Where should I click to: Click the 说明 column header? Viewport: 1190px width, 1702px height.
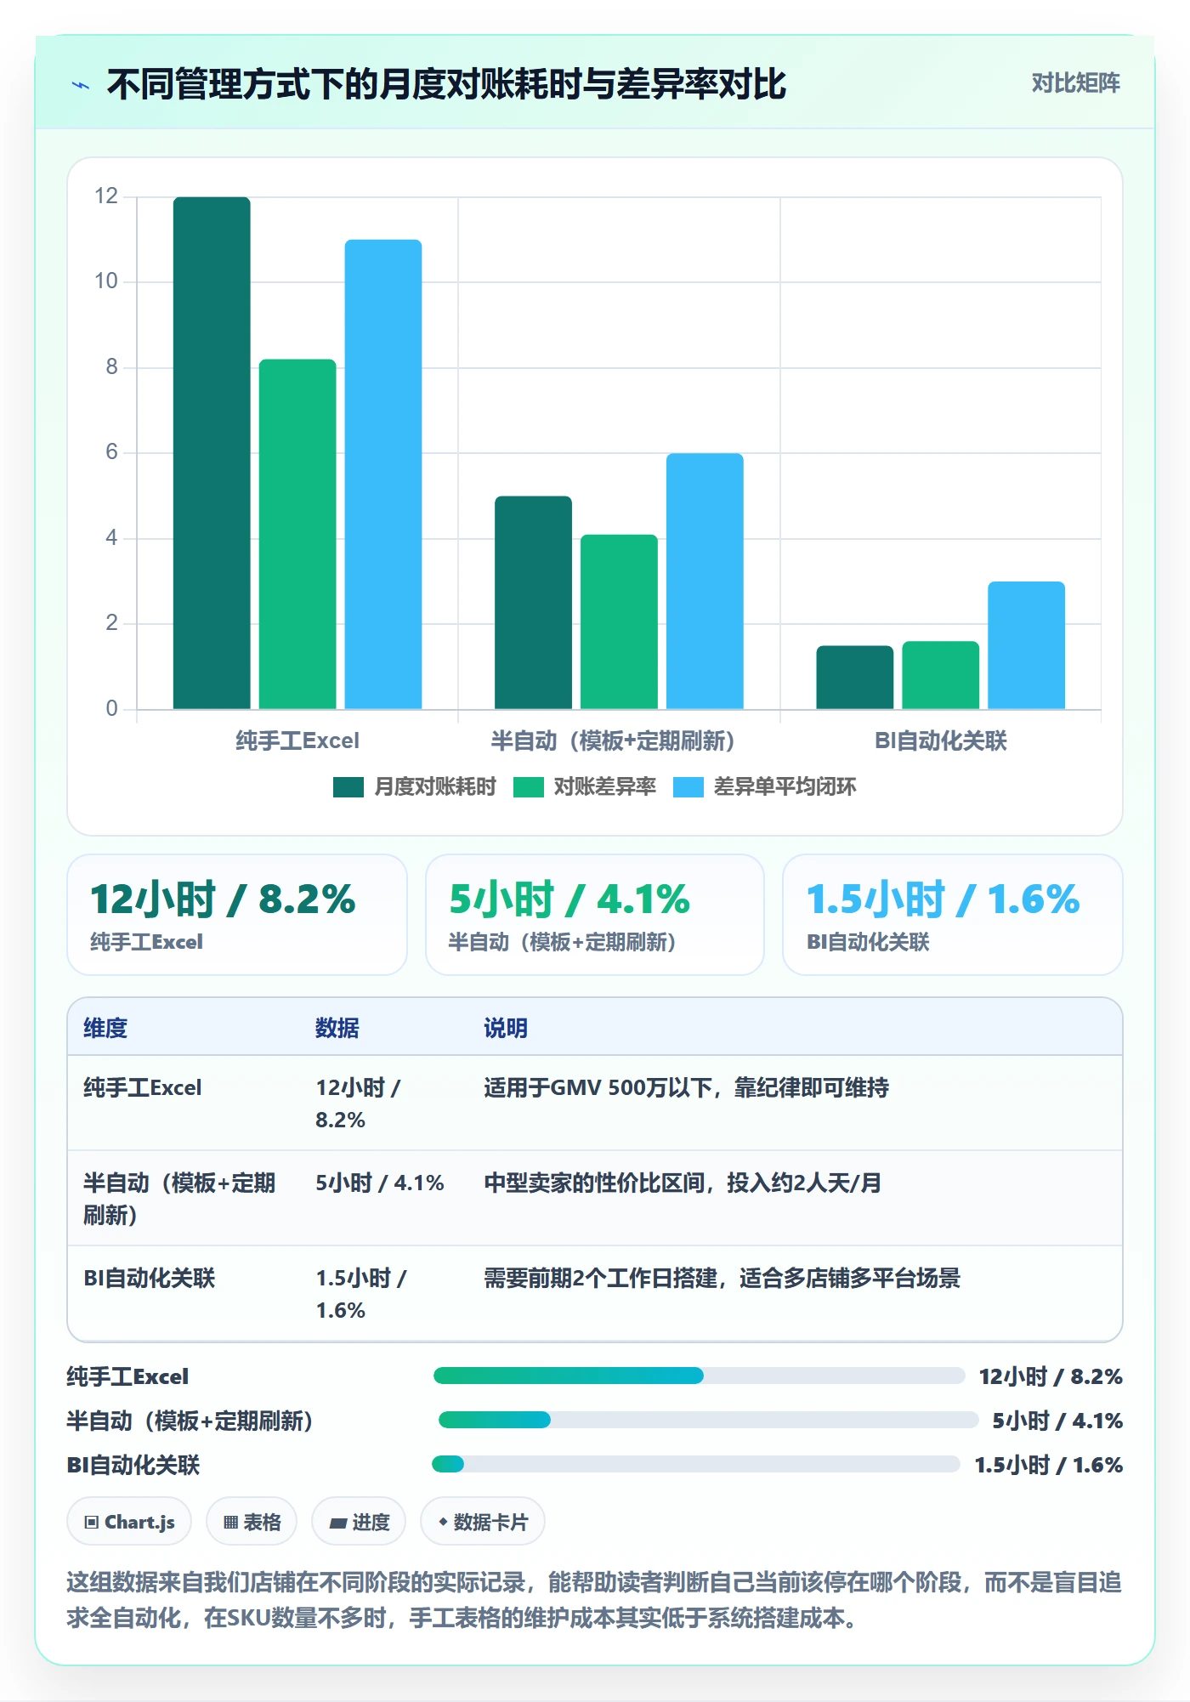[x=506, y=1028]
